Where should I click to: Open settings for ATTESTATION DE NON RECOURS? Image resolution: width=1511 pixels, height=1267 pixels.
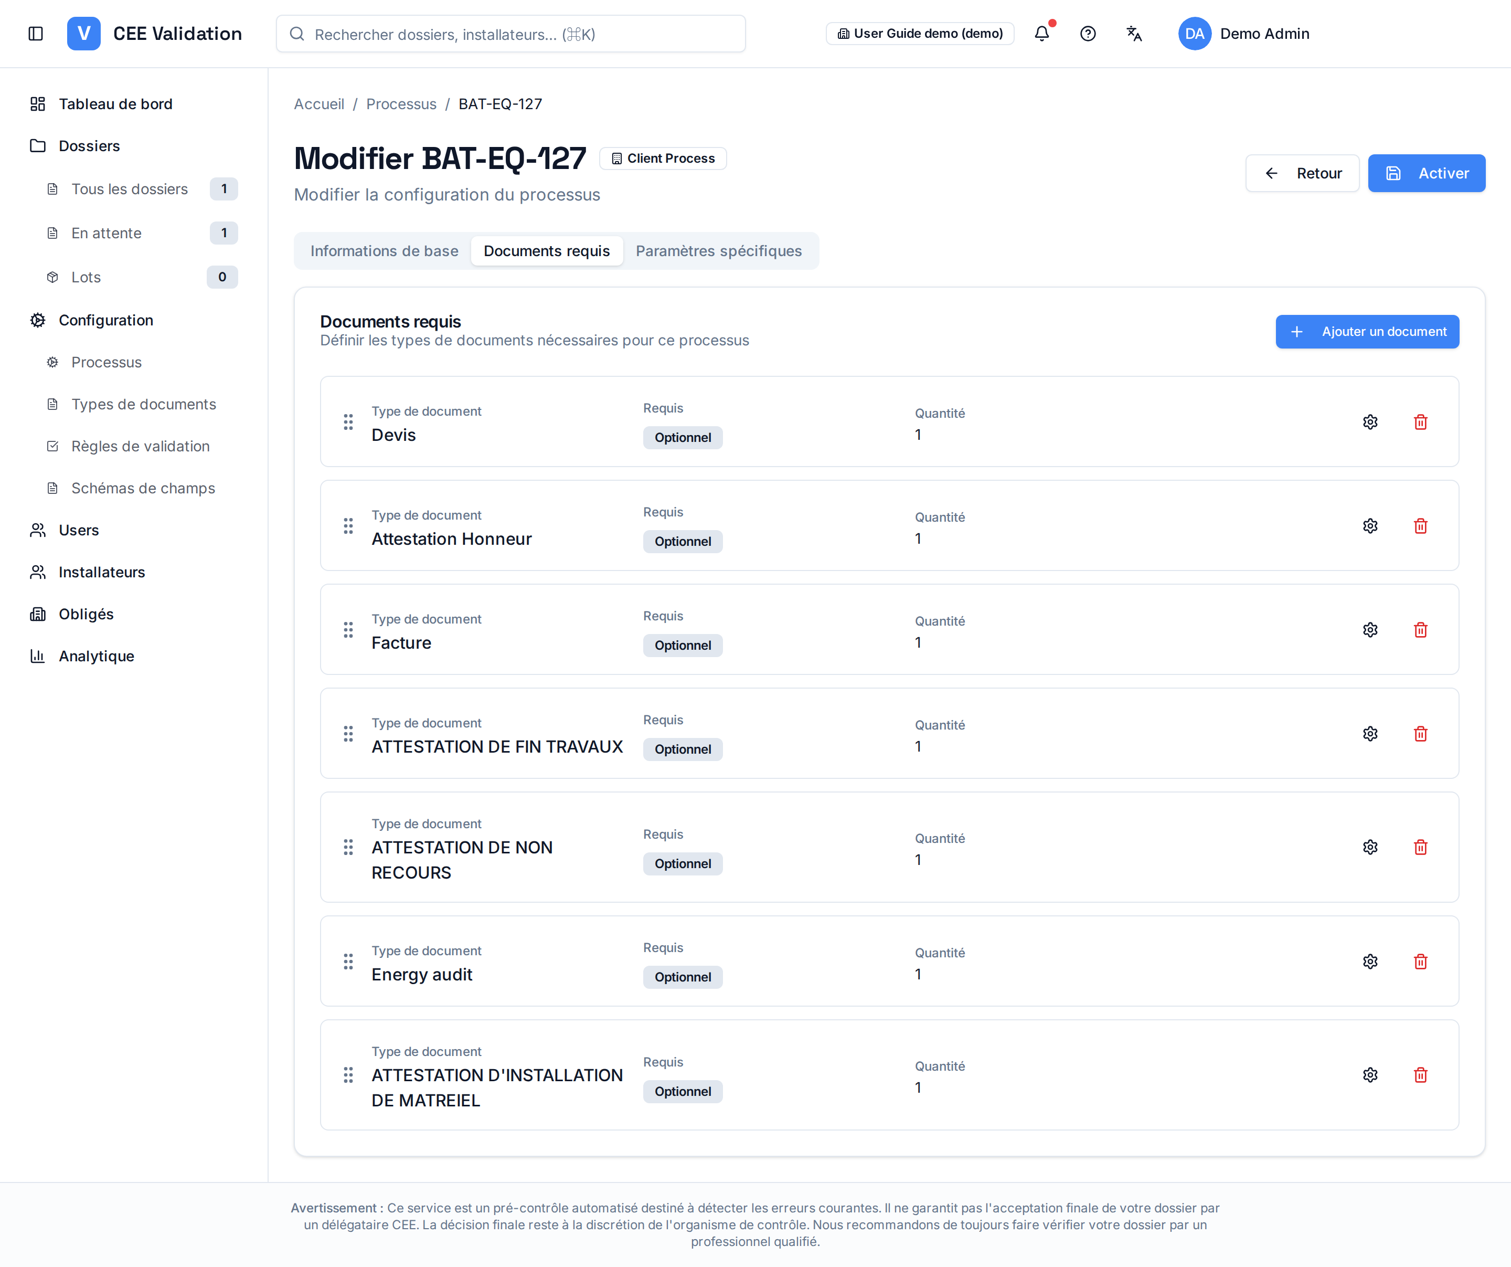pyautogui.click(x=1370, y=847)
